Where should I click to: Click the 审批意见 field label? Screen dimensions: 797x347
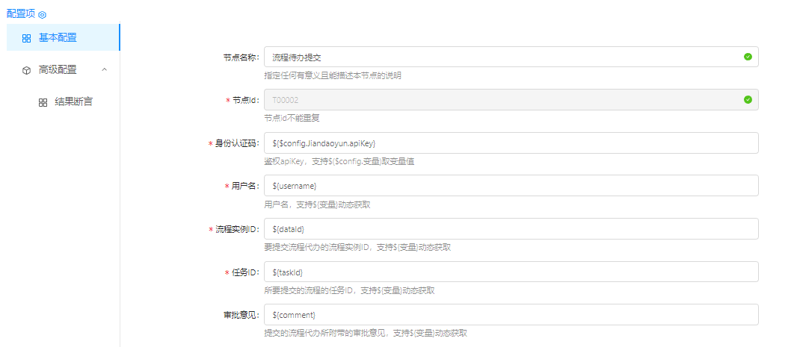point(236,316)
